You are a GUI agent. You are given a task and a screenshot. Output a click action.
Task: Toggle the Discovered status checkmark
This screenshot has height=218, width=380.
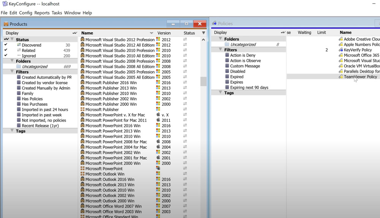6,45
